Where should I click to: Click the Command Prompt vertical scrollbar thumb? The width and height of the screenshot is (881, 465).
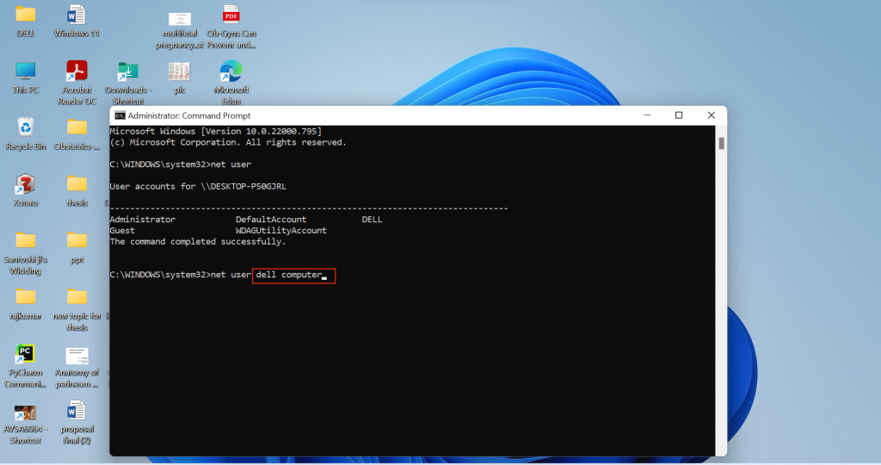722,144
